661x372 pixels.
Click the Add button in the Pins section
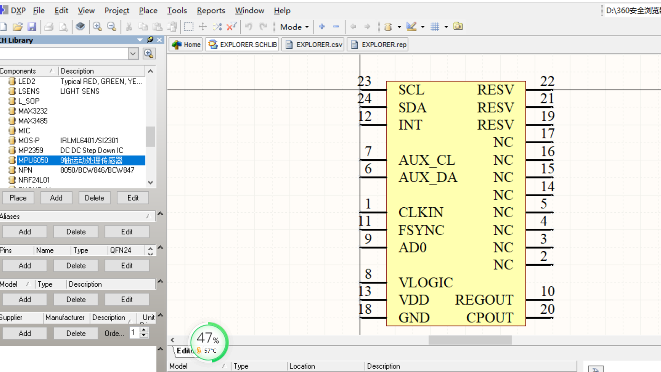[x=25, y=266]
